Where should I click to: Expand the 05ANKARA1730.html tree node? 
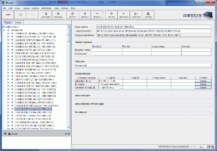[8, 43]
